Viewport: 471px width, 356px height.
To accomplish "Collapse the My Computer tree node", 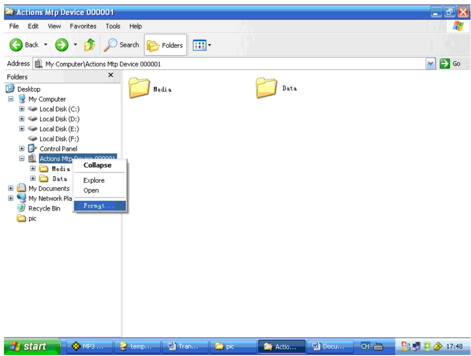I will point(11,99).
